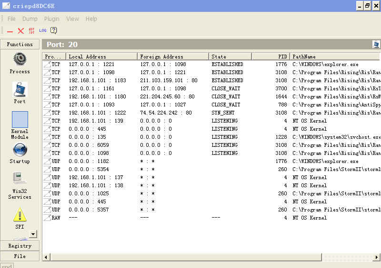Open the Kernel Module view
381x268 pixels.
[20, 119]
